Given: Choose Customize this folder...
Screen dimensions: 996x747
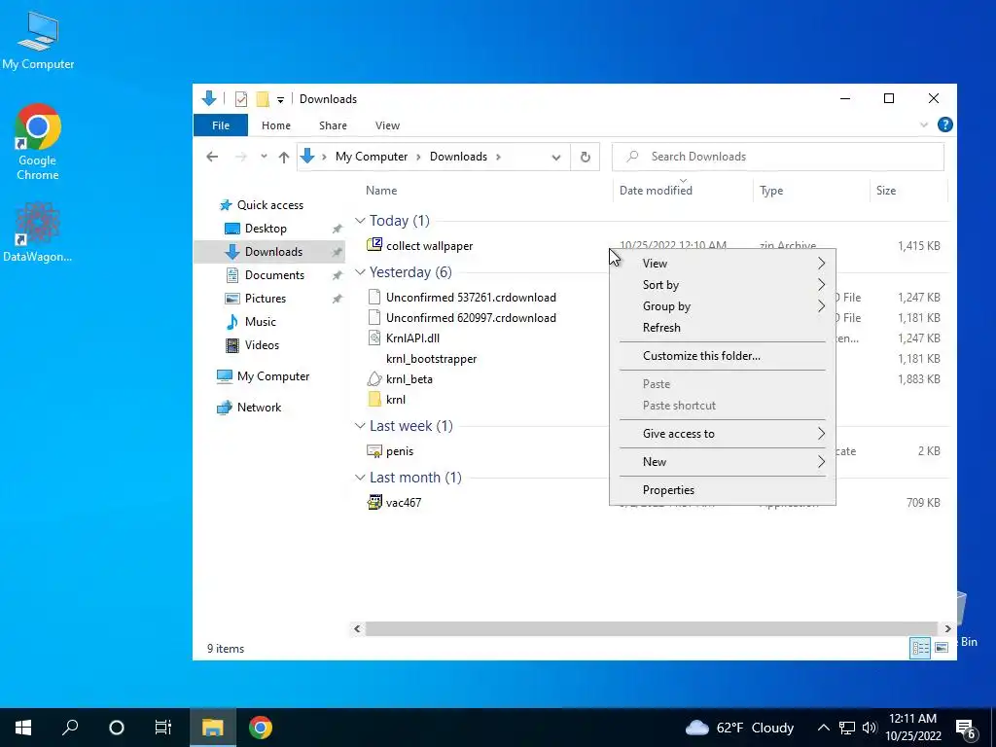Looking at the screenshot, I should (723, 356).
